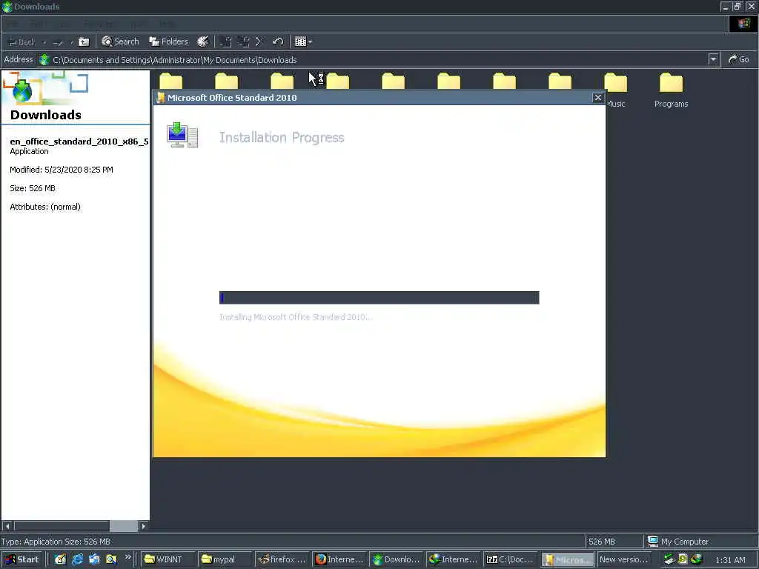The width and height of the screenshot is (759, 569).
Task: Click the address bar path field
Action: (373, 60)
